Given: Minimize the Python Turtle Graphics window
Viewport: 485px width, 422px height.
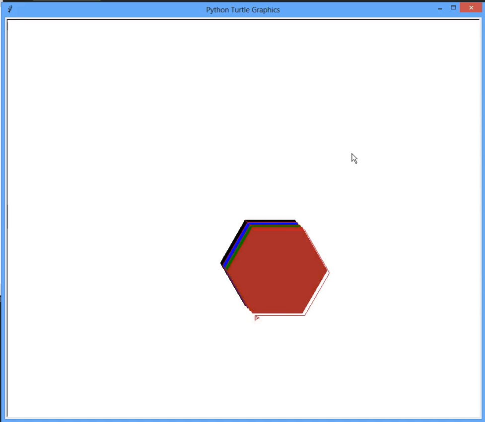Looking at the screenshot, I should tap(440, 8).
